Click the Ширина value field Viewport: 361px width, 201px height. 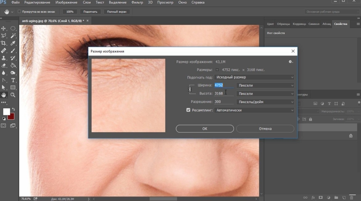click(x=224, y=85)
